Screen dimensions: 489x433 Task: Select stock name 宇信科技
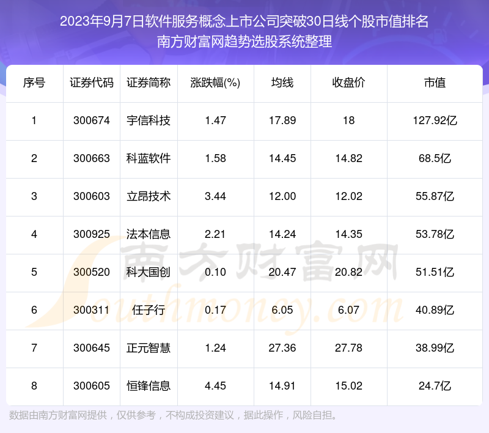pos(149,120)
